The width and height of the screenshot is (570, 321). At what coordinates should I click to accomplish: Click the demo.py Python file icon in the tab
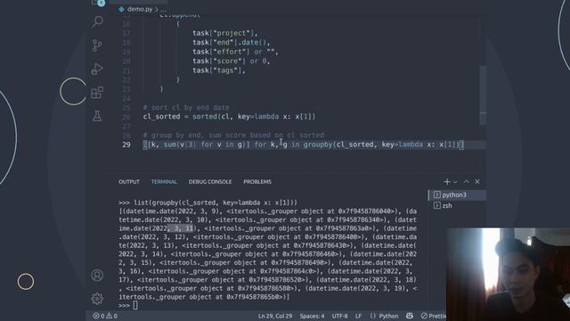121,9
